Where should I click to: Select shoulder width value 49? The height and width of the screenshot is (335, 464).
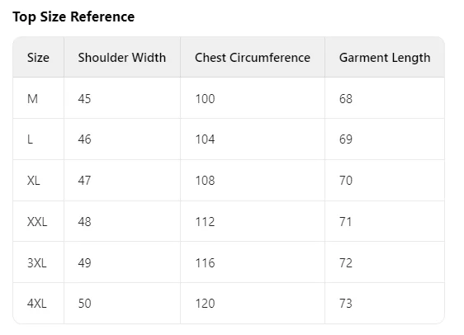(x=85, y=262)
